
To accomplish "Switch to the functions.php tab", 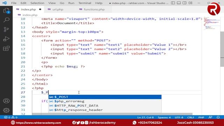I will coord(94,9).
